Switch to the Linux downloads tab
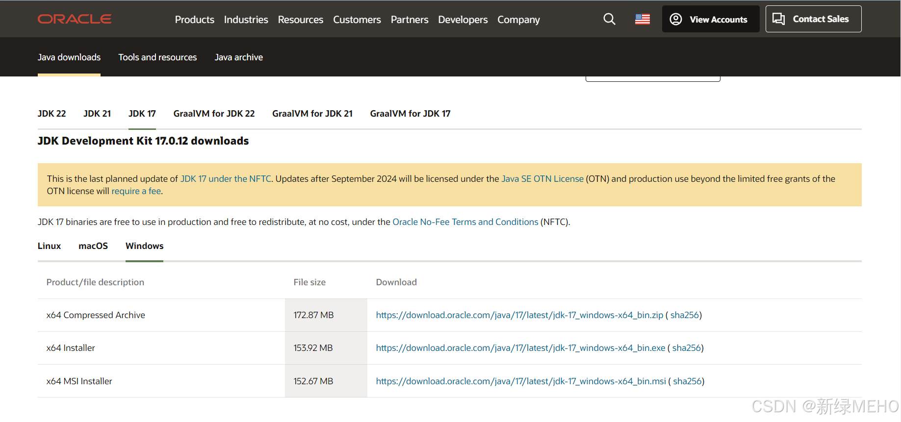Viewport: 901px width, 422px height. coord(49,246)
